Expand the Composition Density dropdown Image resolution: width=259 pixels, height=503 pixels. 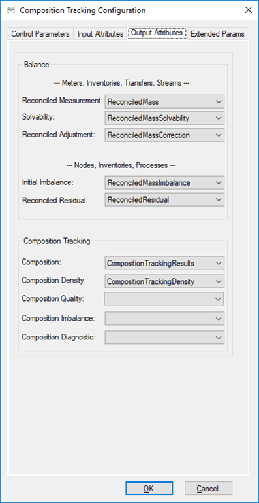point(164,281)
